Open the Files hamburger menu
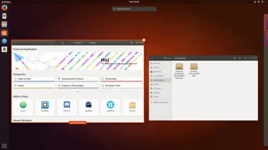 click(x=245, y=58)
